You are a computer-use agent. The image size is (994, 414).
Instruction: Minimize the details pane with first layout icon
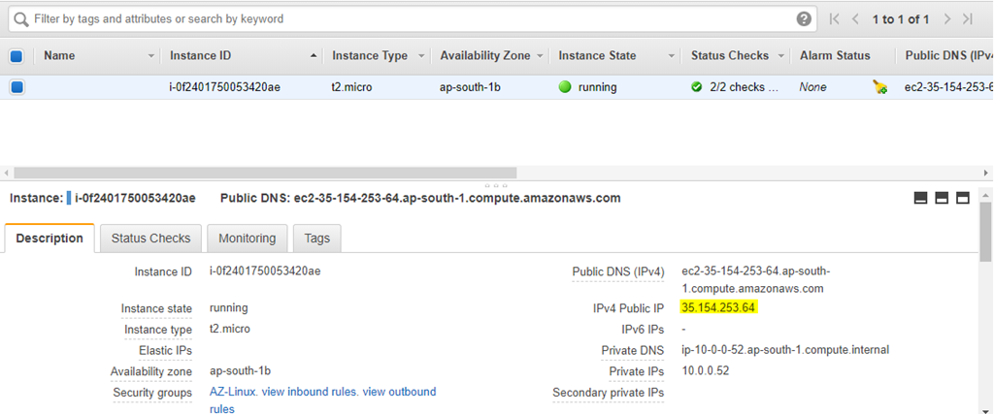(x=921, y=198)
